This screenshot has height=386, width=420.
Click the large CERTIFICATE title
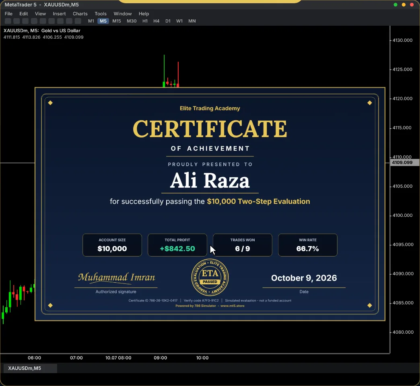tap(210, 129)
